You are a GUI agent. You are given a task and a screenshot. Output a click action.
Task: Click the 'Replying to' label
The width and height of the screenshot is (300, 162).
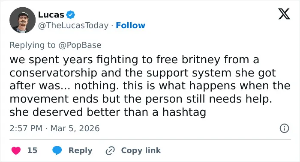tap(33, 45)
